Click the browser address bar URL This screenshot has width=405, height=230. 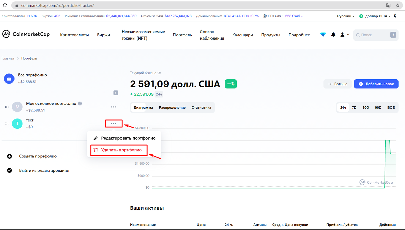click(x=58, y=6)
